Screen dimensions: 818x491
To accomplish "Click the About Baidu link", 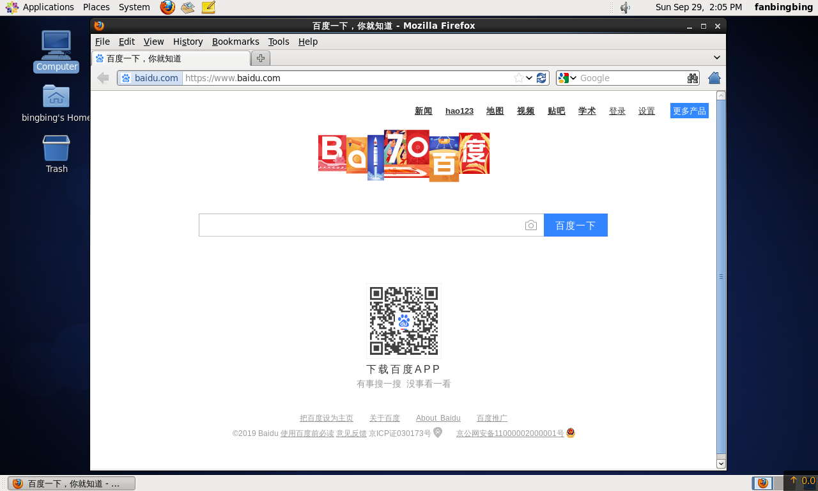I will tap(438, 418).
